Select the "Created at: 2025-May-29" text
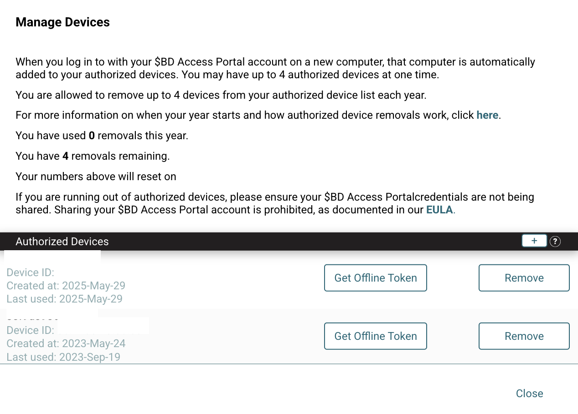The height and width of the screenshot is (414, 578). click(66, 286)
